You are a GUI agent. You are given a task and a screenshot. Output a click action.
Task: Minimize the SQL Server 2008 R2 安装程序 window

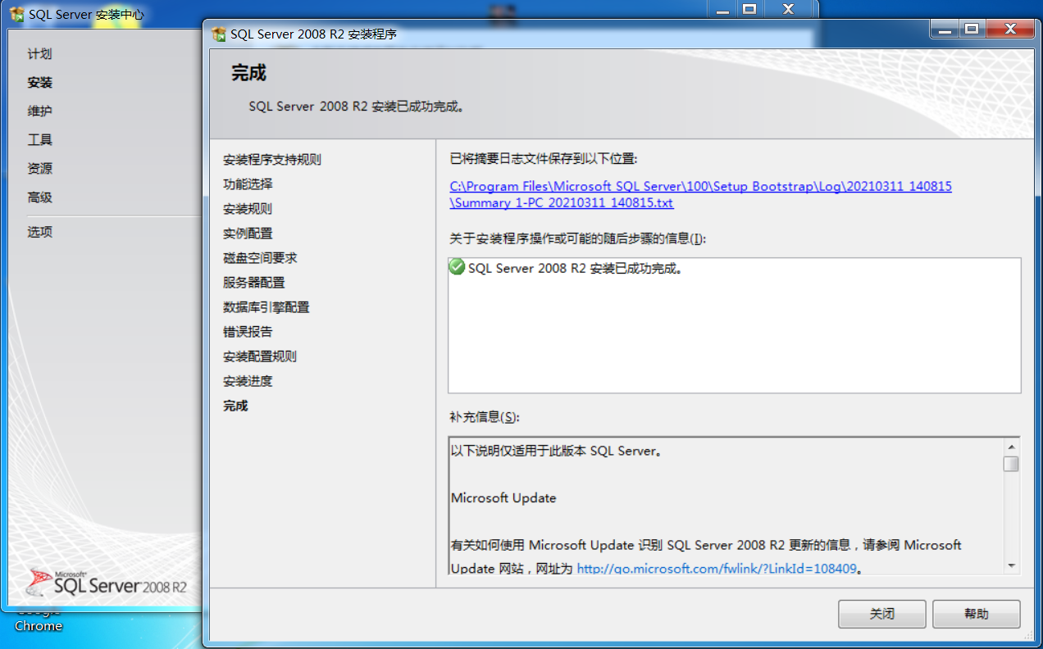(944, 29)
